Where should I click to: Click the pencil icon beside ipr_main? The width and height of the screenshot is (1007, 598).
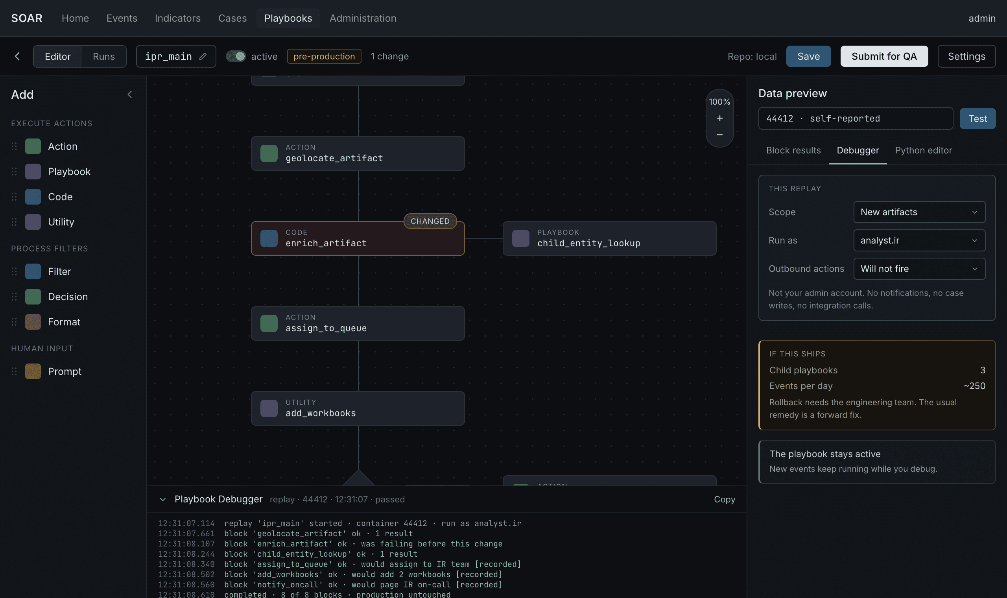(x=203, y=56)
